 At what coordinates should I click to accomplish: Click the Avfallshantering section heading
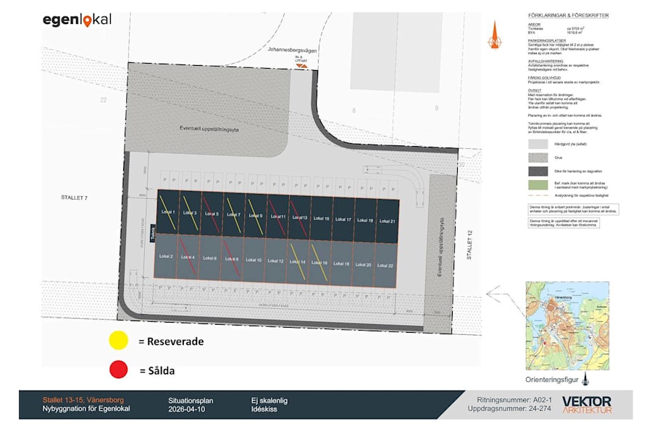(x=546, y=61)
